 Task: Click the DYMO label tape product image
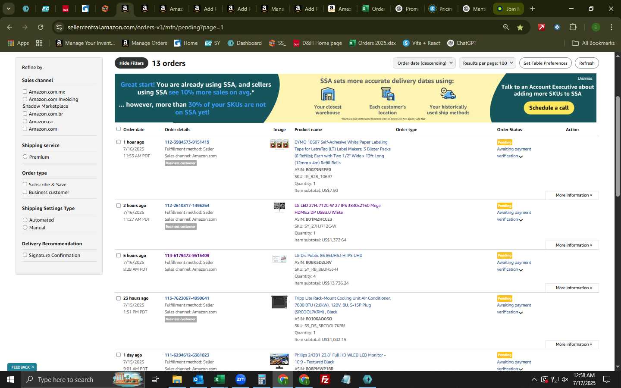coord(279,144)
